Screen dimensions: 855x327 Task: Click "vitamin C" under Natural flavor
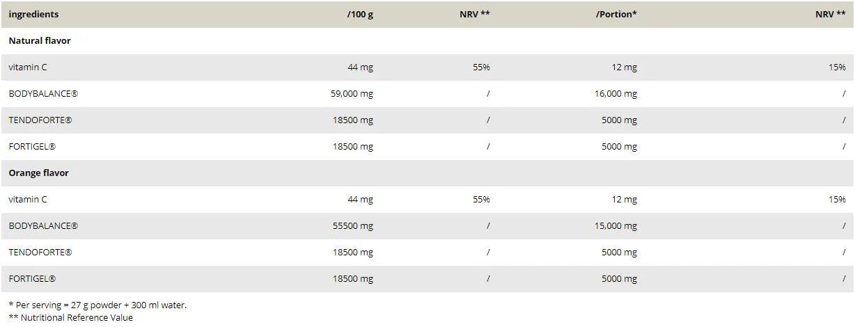tap(28, 67)
